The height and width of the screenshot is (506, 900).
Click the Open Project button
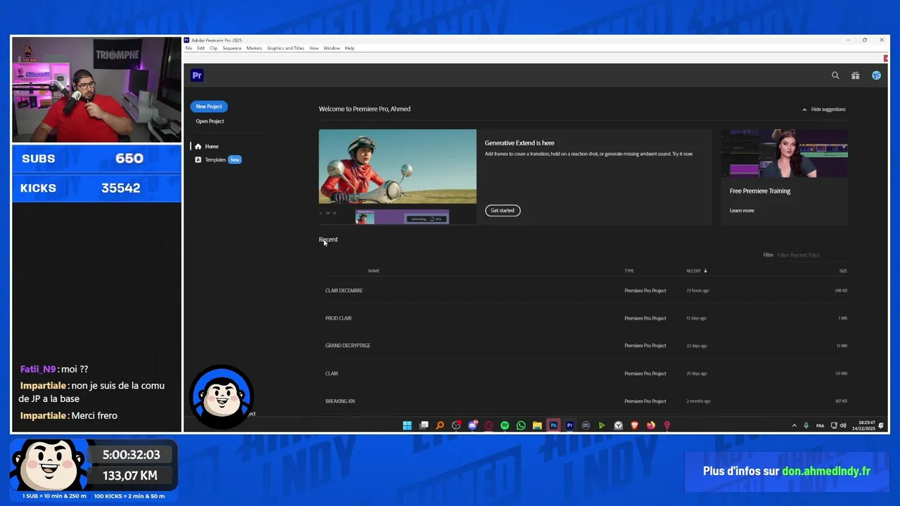coord(210,121)
